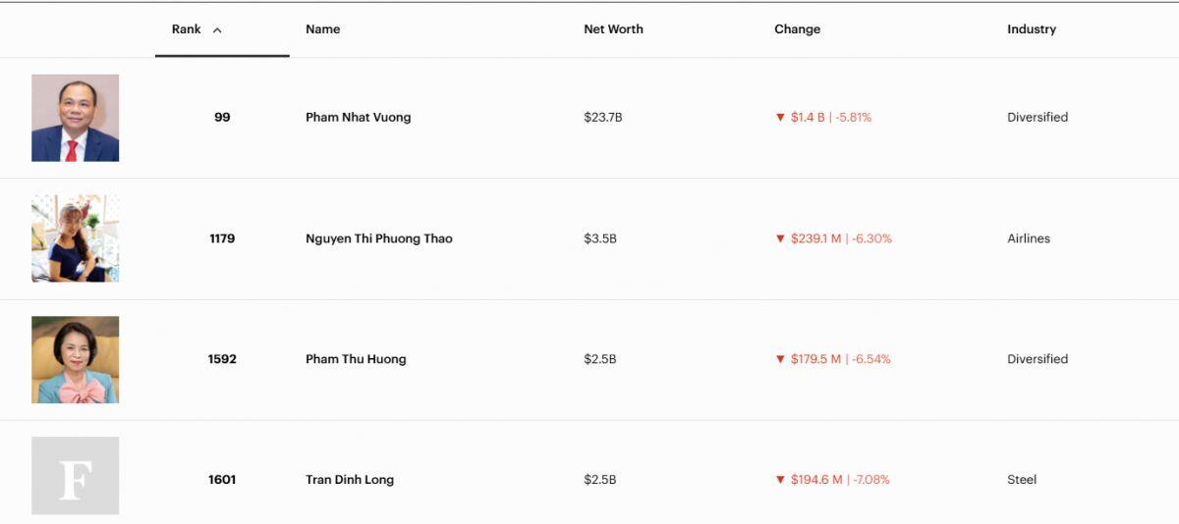Open Nguyen Thi Phuong Thao's photo
The image size is (1179, 524).
(x=75, y=238)
